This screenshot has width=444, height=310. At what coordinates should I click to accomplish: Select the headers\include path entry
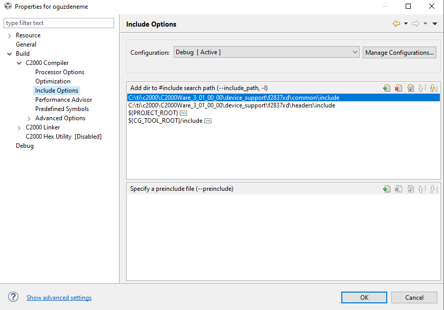231,105
